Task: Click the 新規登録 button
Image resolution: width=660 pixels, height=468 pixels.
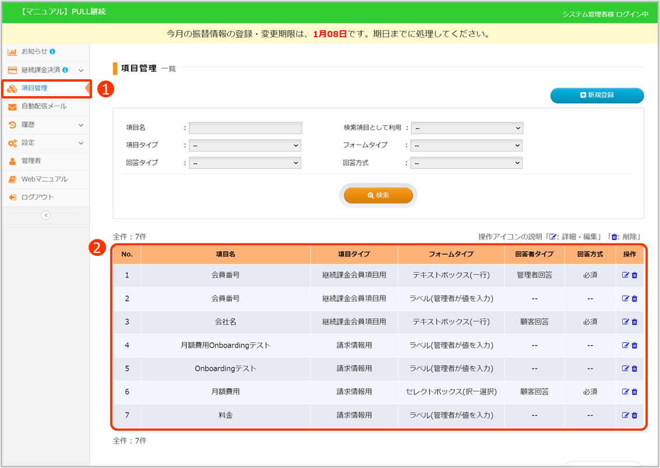Action: 597,95
